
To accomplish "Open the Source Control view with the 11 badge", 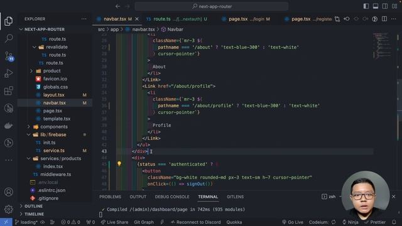I will 9,56.
